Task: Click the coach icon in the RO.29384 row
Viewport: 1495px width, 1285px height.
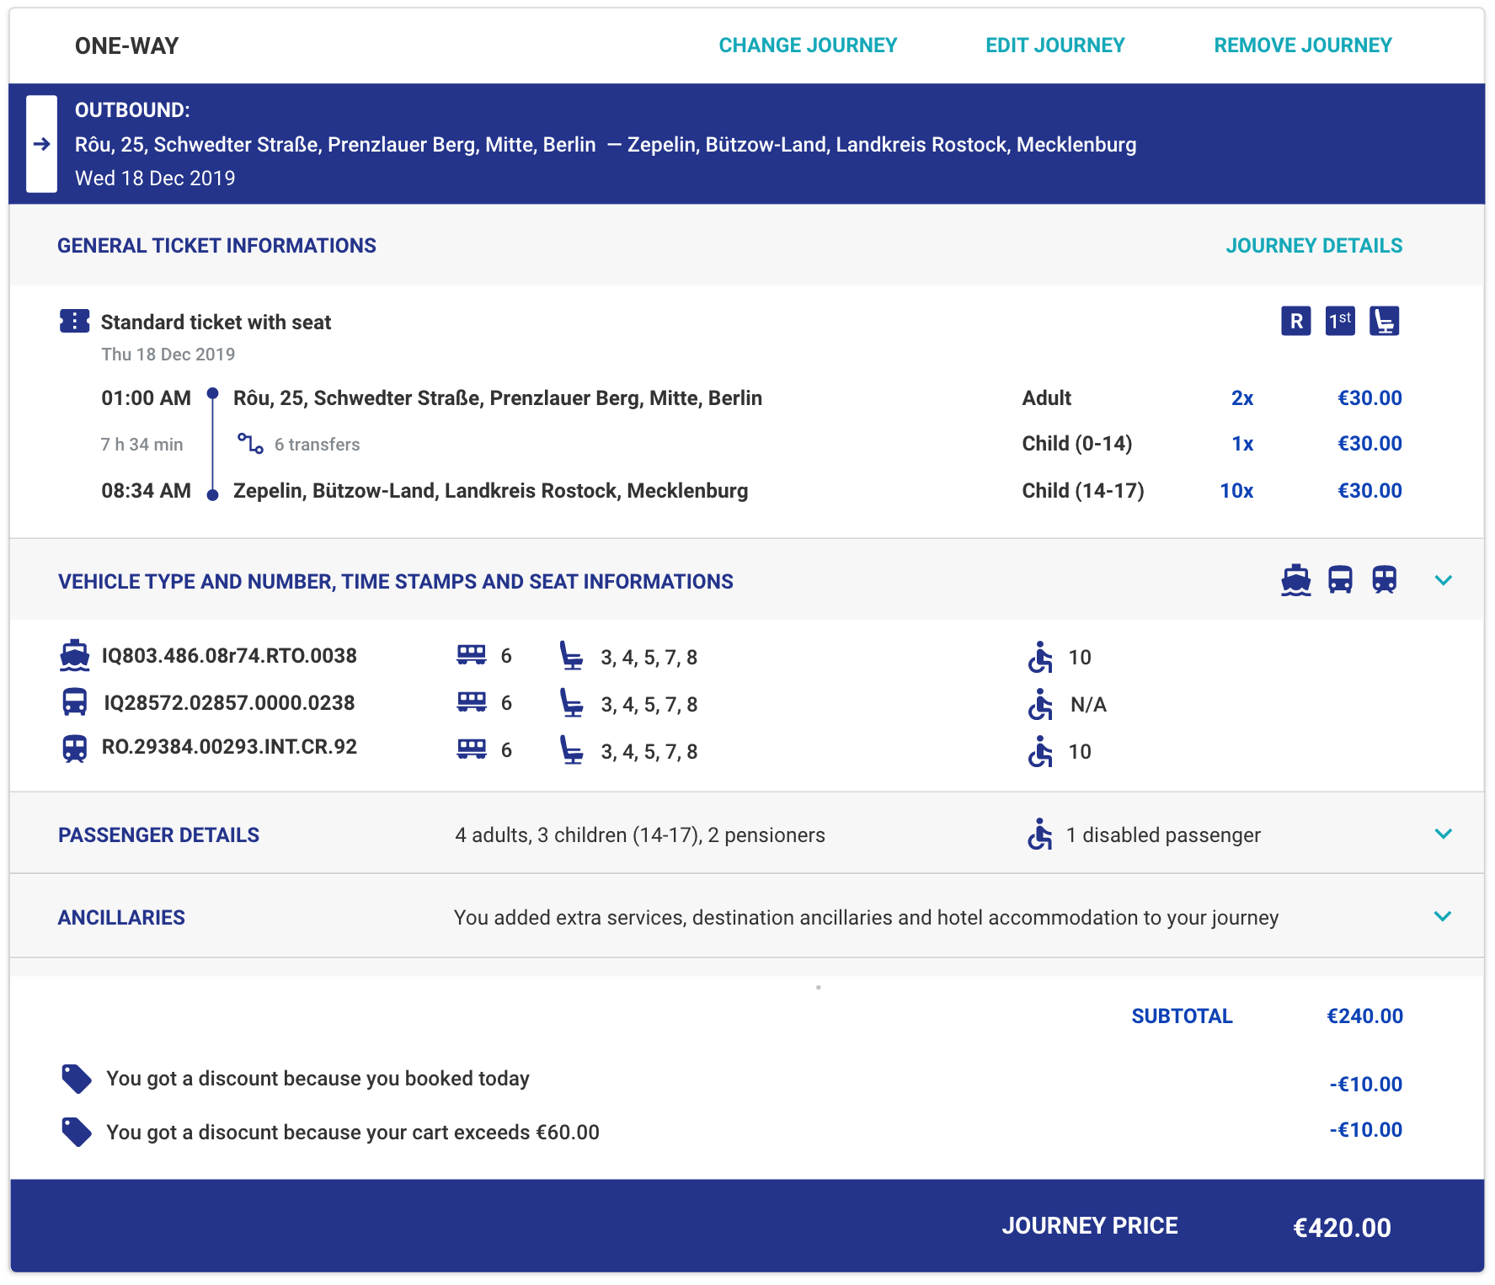Action: click(472, 749)
